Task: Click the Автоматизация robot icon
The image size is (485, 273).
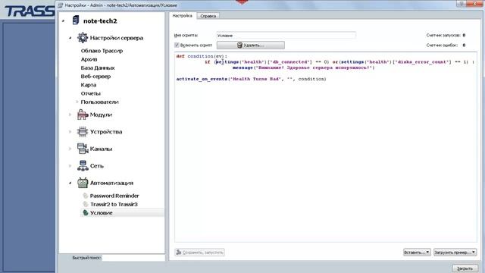Action: coord(83,183)
